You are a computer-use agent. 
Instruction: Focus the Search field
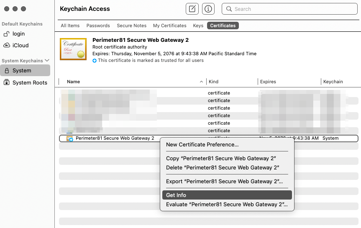point(289,9)
